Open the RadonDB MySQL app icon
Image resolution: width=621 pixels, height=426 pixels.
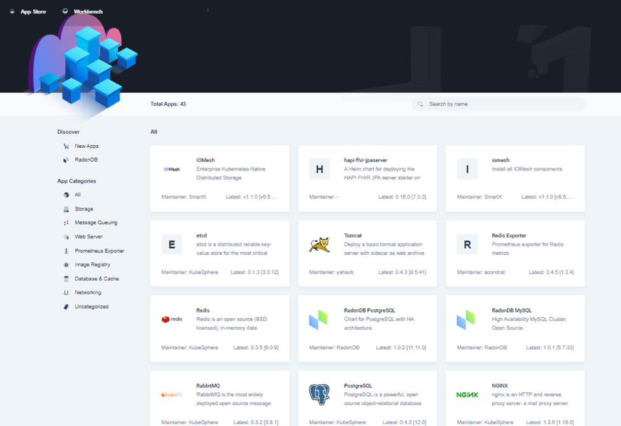pos(466,319)
